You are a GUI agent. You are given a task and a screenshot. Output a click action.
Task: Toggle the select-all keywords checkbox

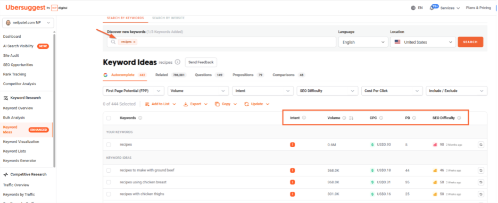click(x=109, y=118)
